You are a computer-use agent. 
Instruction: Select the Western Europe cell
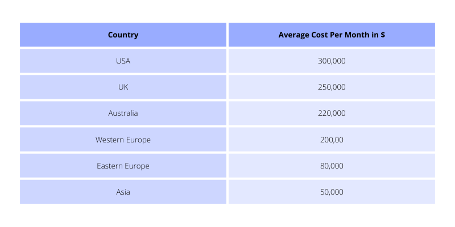coord(123,140)
